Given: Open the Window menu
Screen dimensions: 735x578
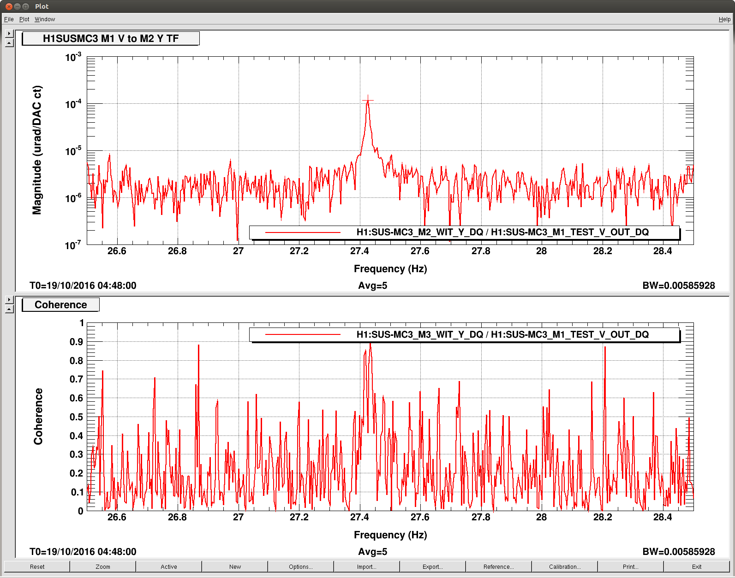Looking at the screenshot, I should 45,19.
